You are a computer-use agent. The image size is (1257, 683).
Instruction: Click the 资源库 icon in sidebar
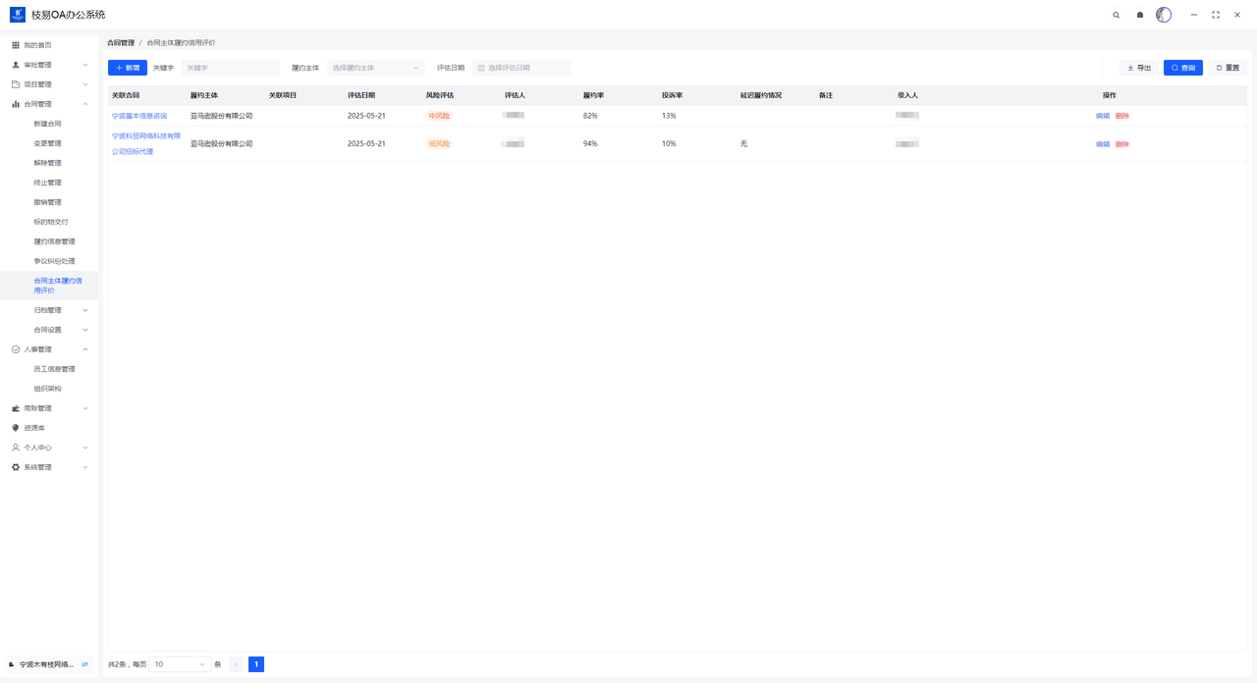16,428
